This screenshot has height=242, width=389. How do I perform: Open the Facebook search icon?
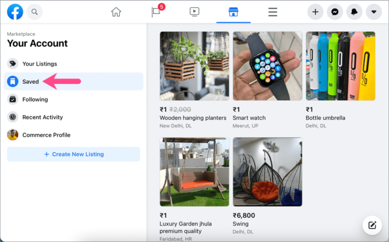[35, 11]
